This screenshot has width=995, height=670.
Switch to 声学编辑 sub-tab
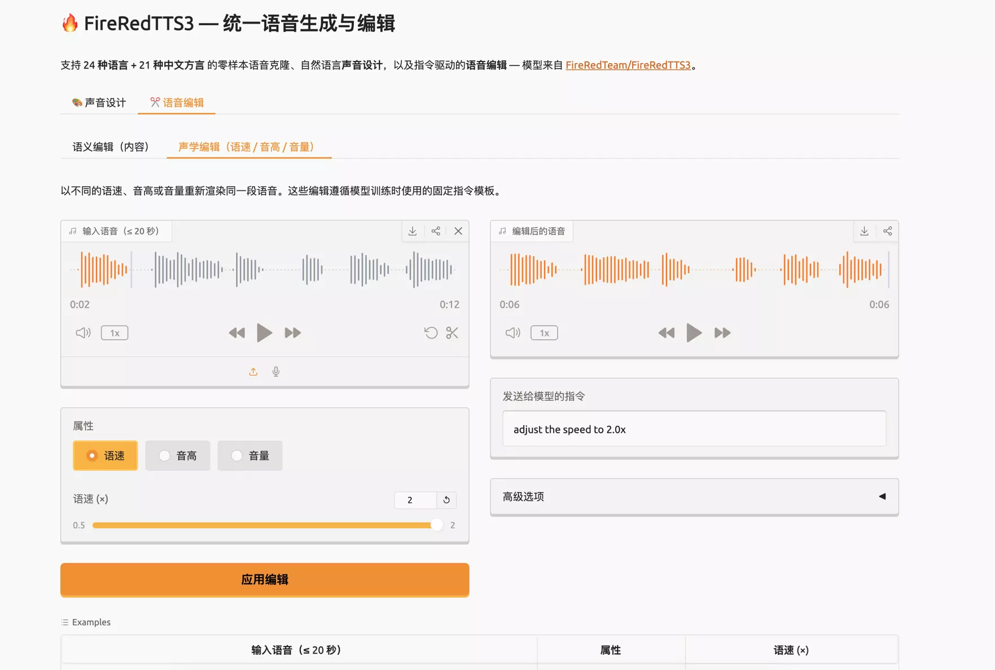click(x=249, y=147)
